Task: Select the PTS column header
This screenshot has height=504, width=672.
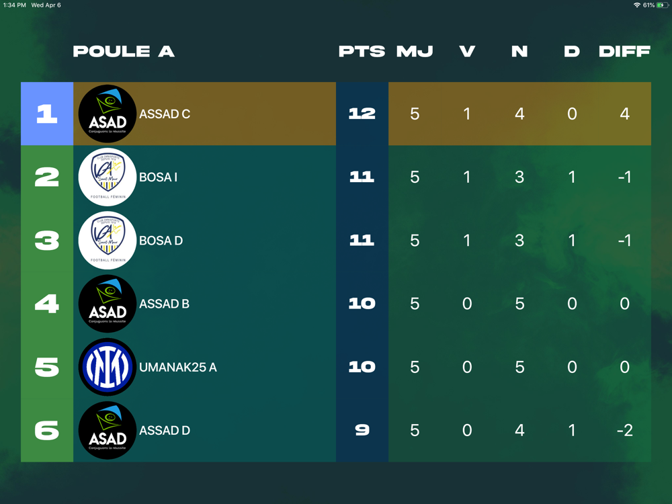Action: tap(362, 52)
